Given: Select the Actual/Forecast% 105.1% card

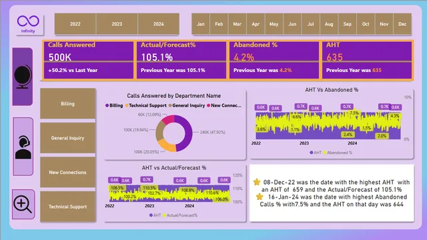Looking at the screenshot, I should [181, 60].
